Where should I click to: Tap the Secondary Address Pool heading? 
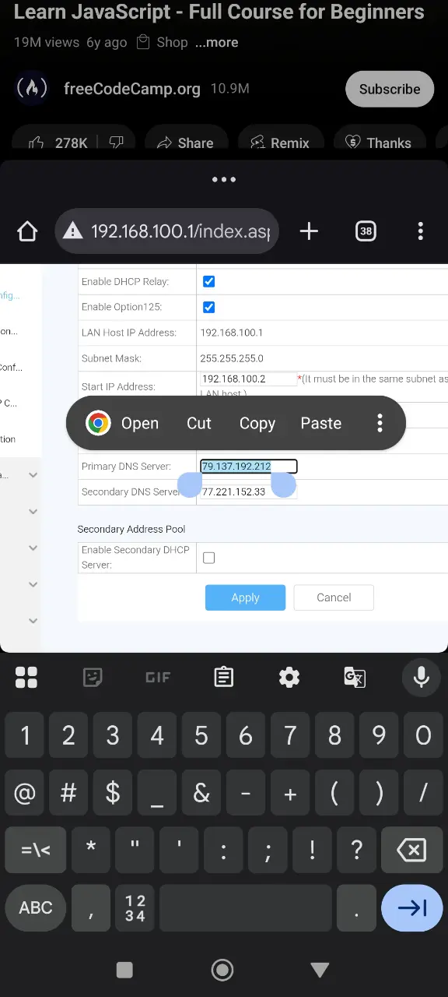click(x=131, y=529)
